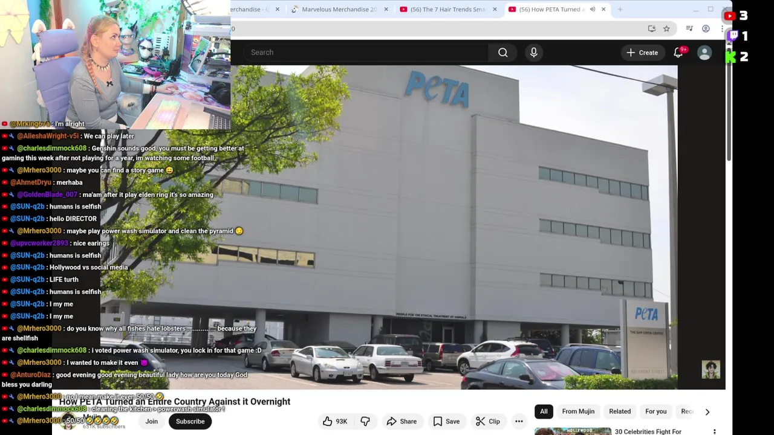The height and width of the screenshot is (435, 774).
Task: Click the browser address bar
Action: [435, 28]
